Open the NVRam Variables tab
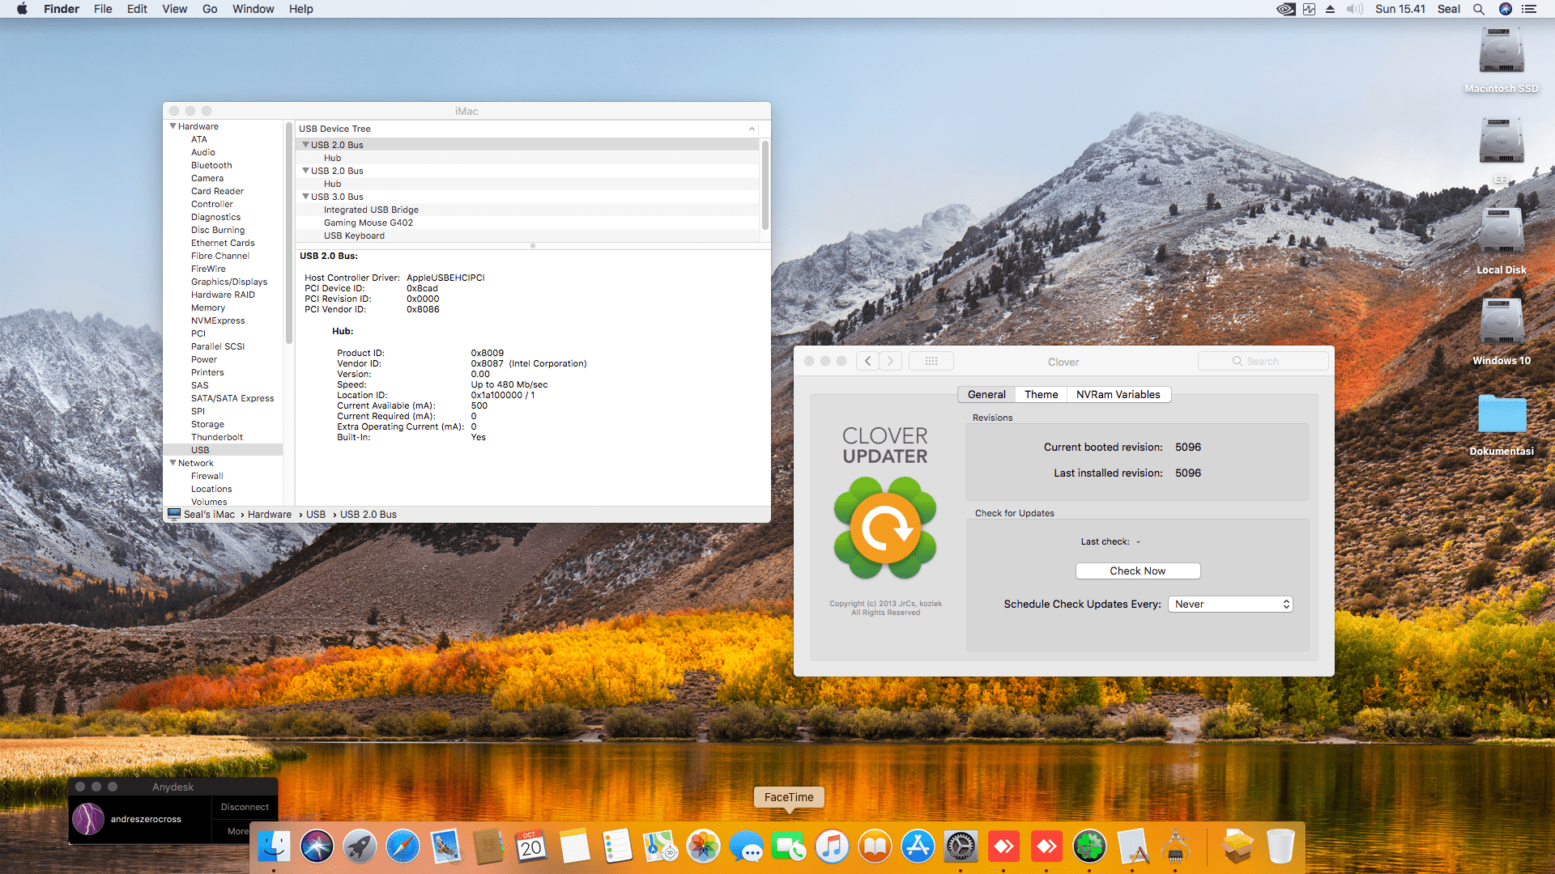The image size is (1555, 874). [x=1118, y=395]
